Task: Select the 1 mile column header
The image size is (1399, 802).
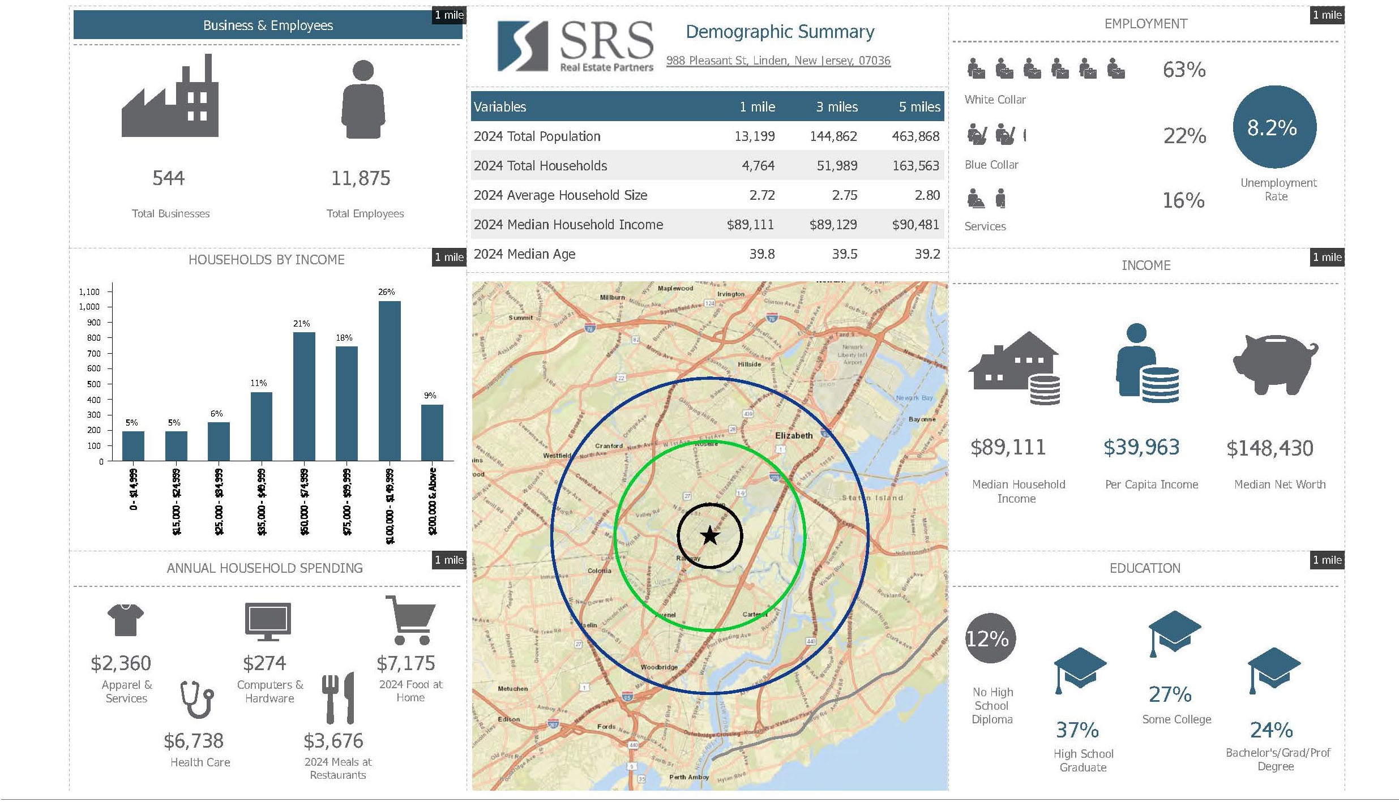Action: click(x=757, y=106)
